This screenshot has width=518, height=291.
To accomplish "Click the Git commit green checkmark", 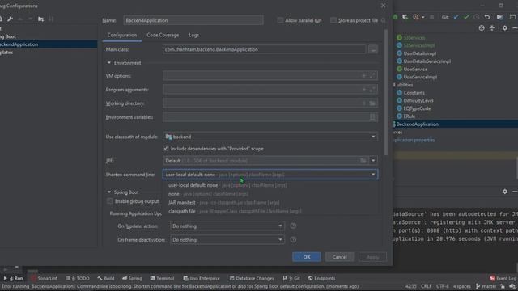I will pyautogui.click(x=466, y=17).
